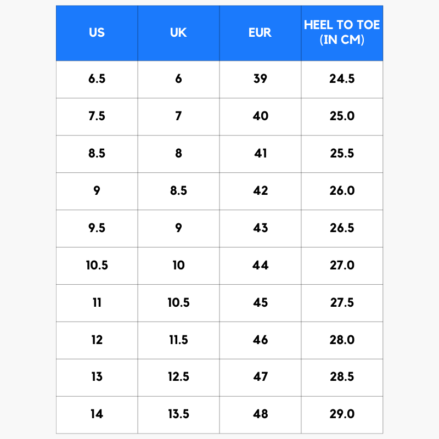Screen dimensions: 439x439
Task: Click the US column header
Action: pos(97,33)
